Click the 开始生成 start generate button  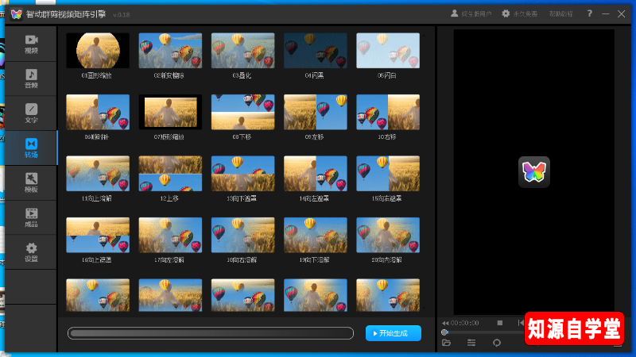(x=394, y=333)
